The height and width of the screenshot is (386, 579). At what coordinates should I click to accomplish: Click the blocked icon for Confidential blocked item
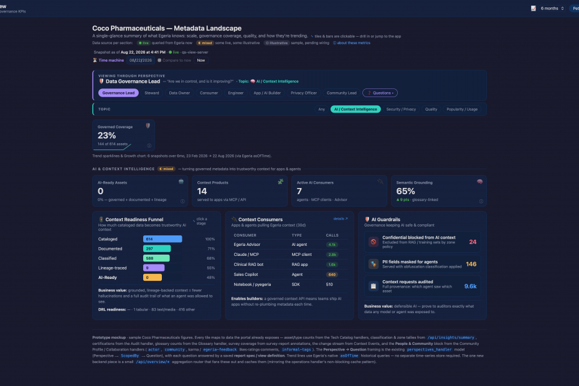pos(374,242)
